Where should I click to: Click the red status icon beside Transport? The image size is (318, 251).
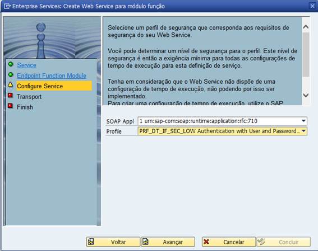tap(10, 95)
